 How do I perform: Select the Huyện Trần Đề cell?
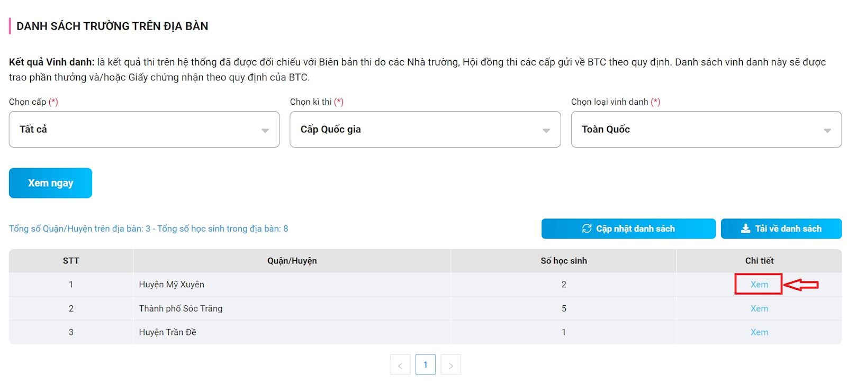coord(292,332)
